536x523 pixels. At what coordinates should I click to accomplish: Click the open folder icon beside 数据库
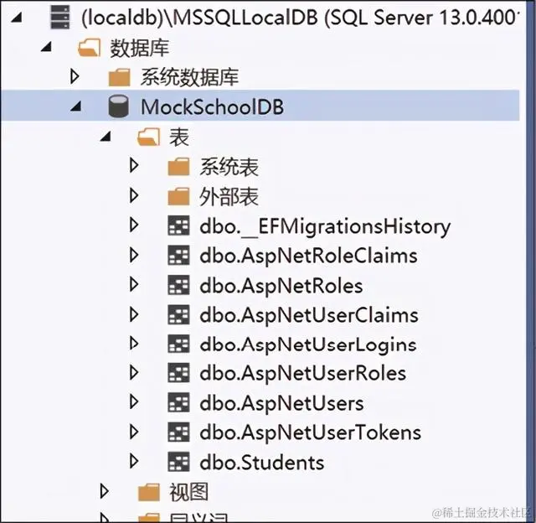[89, 48]
